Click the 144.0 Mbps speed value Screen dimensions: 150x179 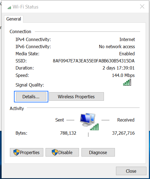coord(123,75)
